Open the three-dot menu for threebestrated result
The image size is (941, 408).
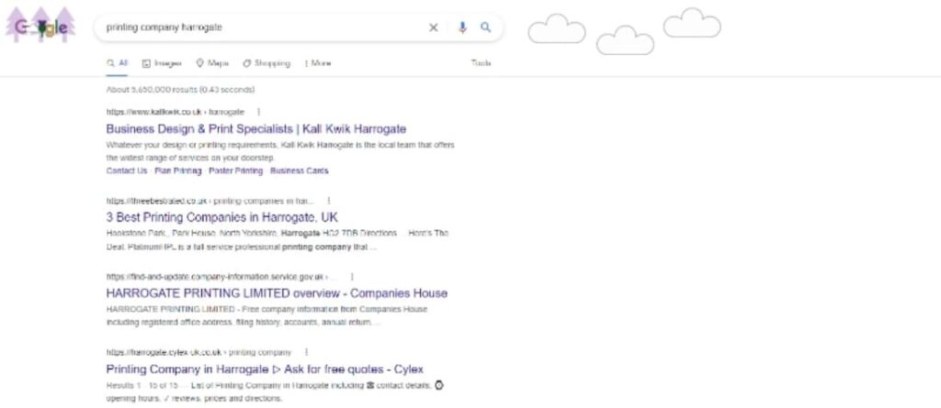tap(329, 201)
